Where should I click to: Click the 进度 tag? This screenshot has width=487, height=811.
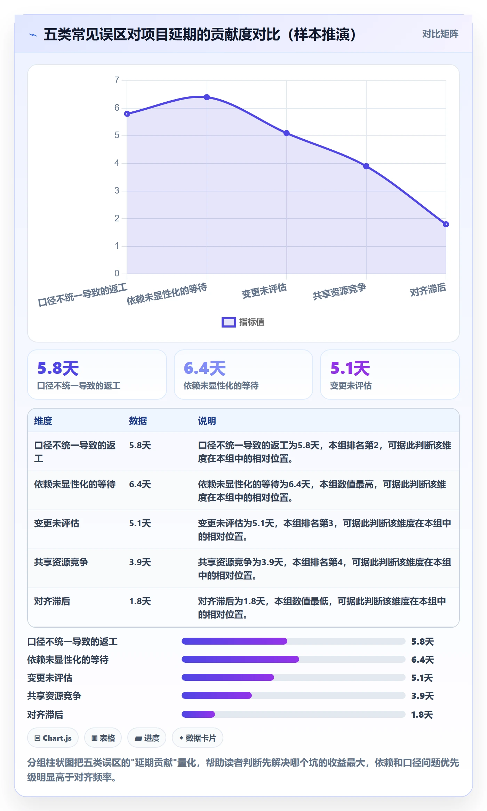[x=147, y=738]
